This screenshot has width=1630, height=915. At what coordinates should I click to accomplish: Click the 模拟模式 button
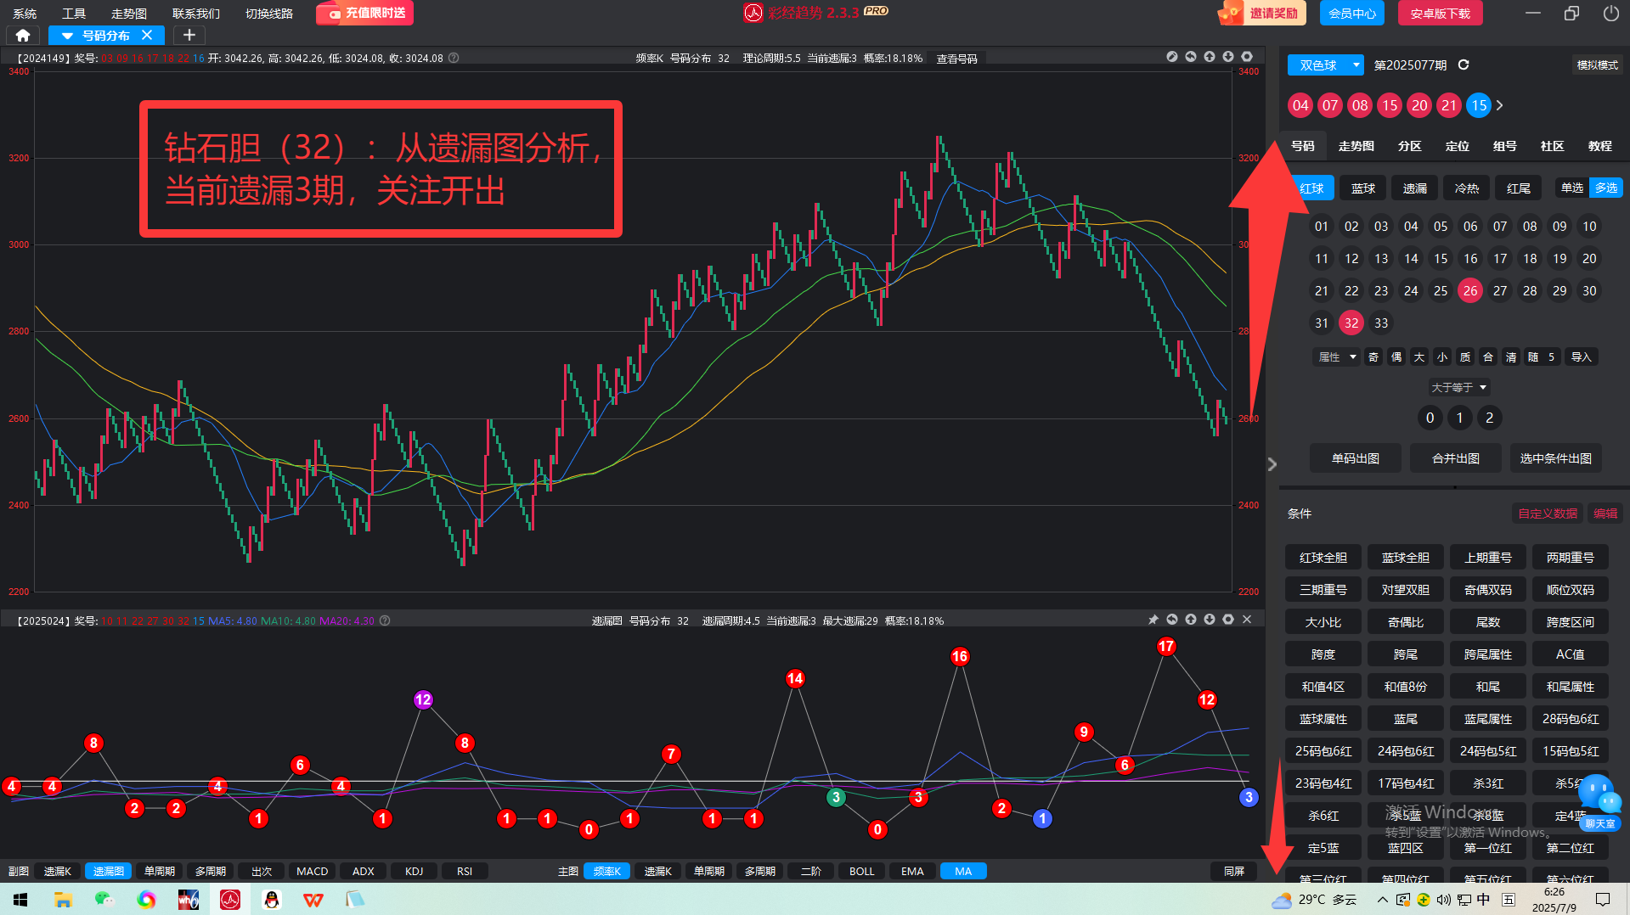[1597, 65]
